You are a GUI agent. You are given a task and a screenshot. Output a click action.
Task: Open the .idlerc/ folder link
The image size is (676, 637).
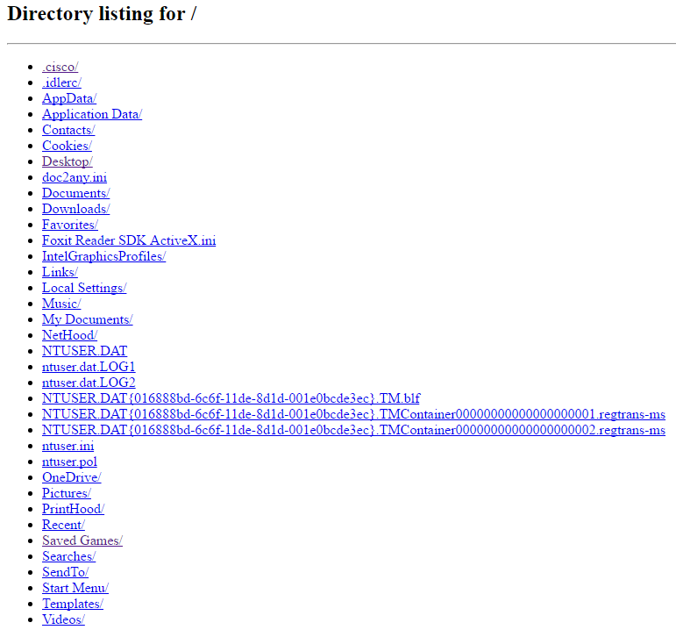coord(61,82)
